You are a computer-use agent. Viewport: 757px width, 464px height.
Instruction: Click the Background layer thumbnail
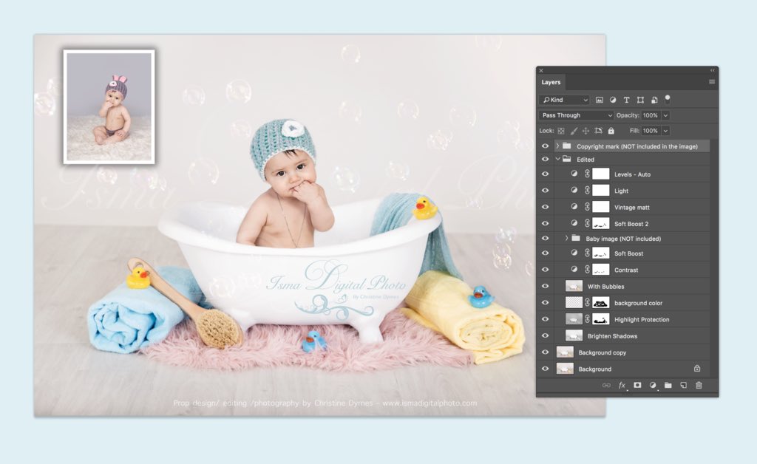point(565,369)
